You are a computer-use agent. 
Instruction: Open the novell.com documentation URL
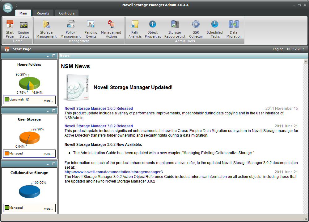(x=114, y=172)
